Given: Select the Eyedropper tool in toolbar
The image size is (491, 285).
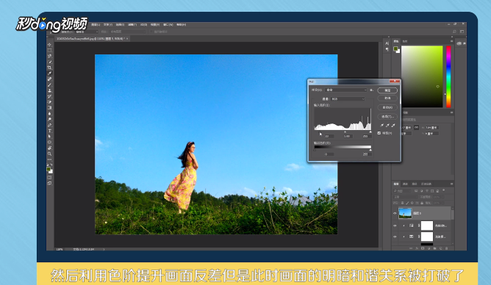Looking at the screenshot, I should (49, 73).
